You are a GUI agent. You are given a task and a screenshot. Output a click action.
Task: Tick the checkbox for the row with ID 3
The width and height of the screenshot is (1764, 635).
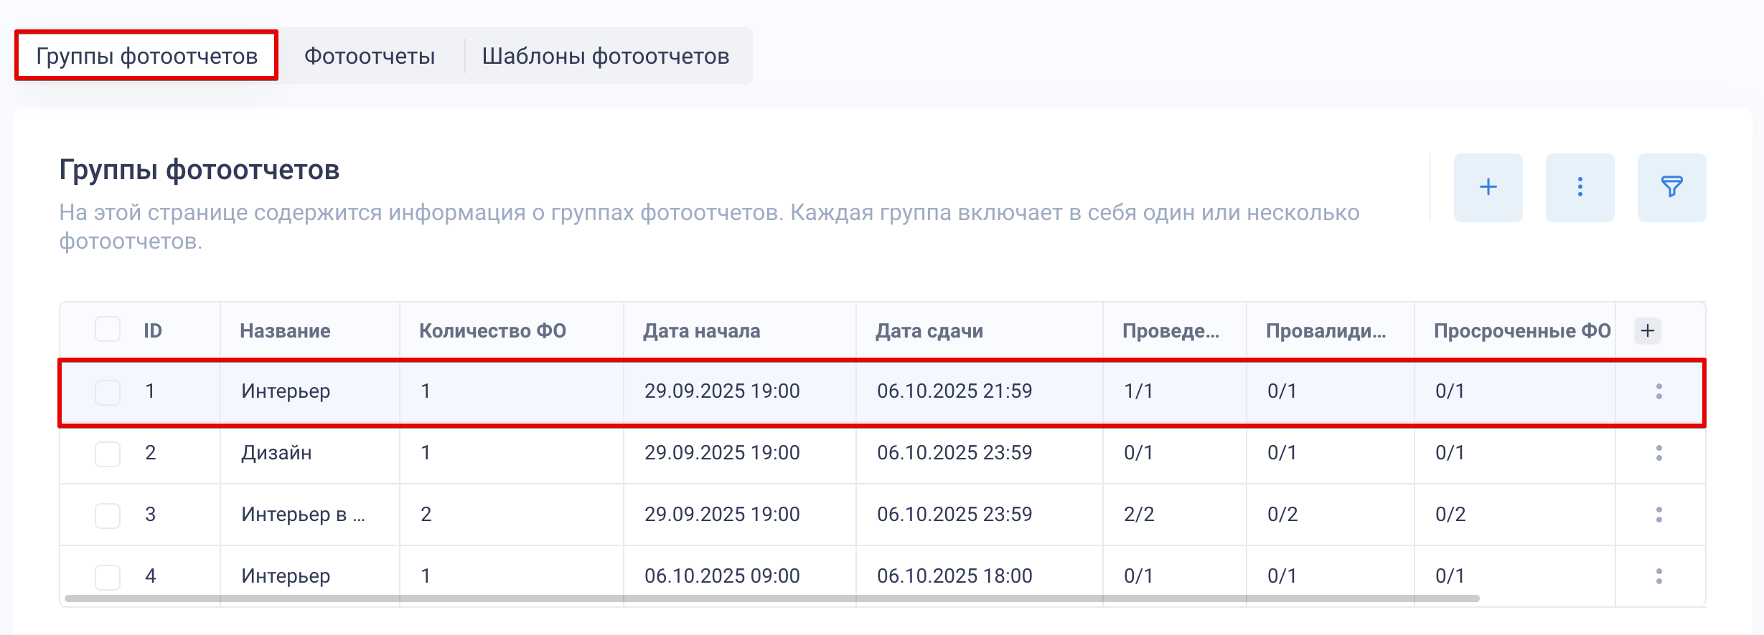coord(108,515)
